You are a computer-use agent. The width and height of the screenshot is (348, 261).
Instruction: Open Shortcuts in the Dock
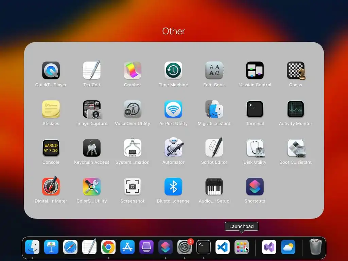166,247
